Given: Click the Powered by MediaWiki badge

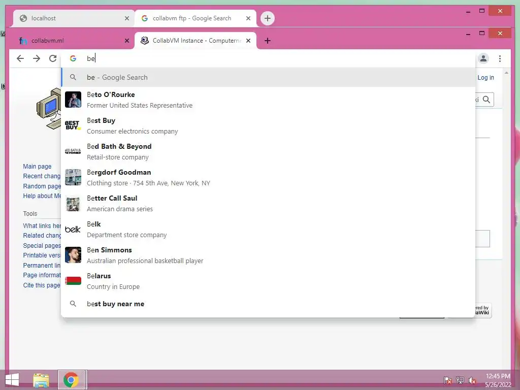Looking at the screenshot, I should pos(483,310).
